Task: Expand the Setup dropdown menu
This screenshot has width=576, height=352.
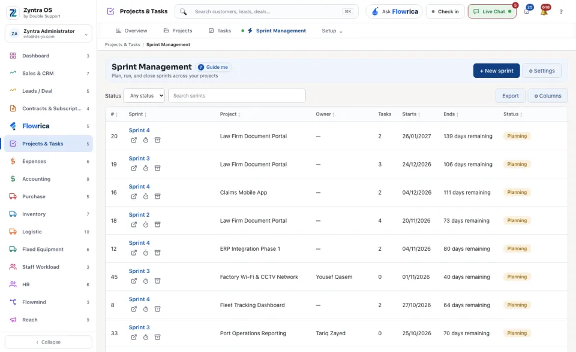Action: [332, 31]
